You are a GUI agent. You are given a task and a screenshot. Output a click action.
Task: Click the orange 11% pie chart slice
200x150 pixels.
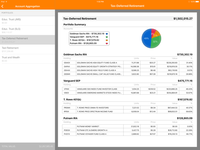tap(157, 34)
